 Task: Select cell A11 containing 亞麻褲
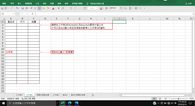coord(11,52)
